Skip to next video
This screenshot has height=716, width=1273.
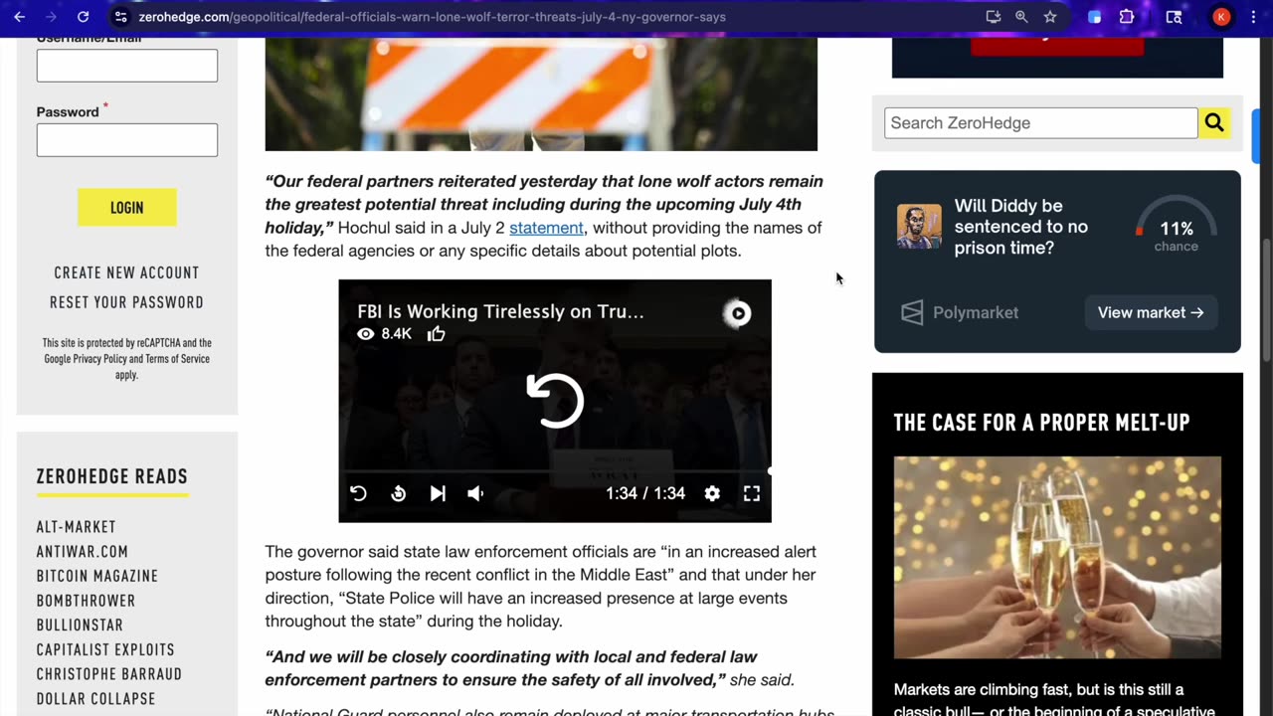(438, 493)
